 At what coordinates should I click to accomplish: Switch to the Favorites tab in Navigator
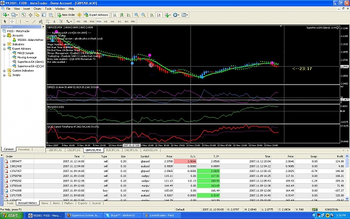(x=24, y=150)
